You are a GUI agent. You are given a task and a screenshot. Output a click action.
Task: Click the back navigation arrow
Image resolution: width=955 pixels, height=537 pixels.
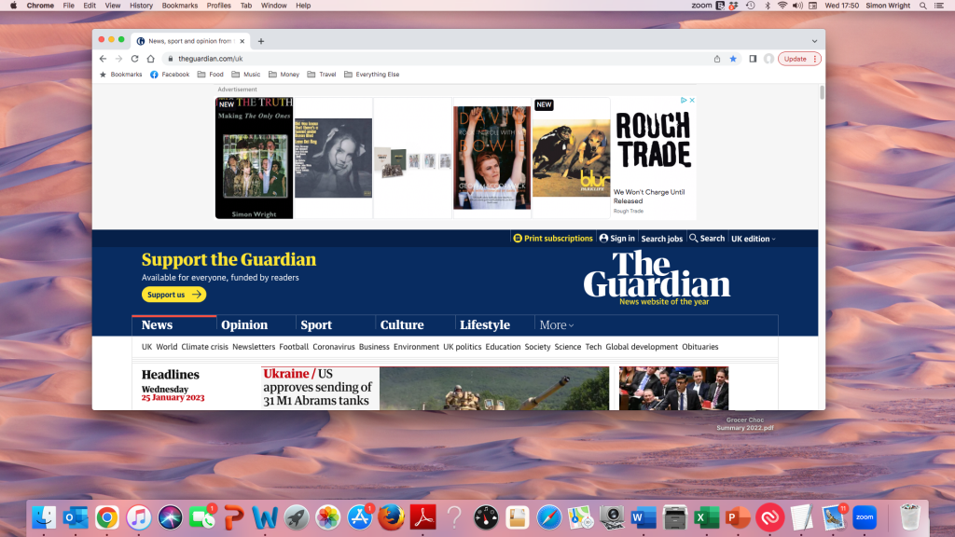coord(103,59)
